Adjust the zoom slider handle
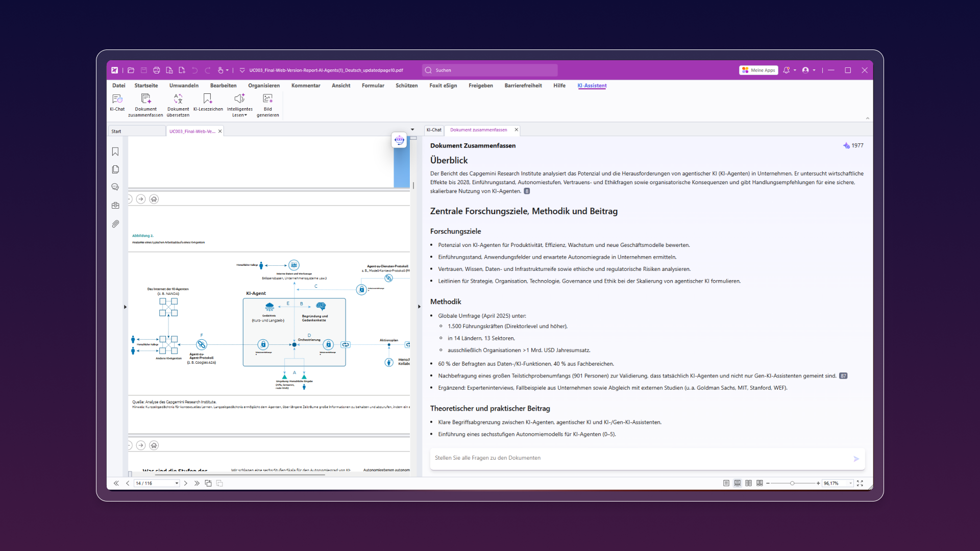This screenshot has width=980, height=551. pos(792,483)
